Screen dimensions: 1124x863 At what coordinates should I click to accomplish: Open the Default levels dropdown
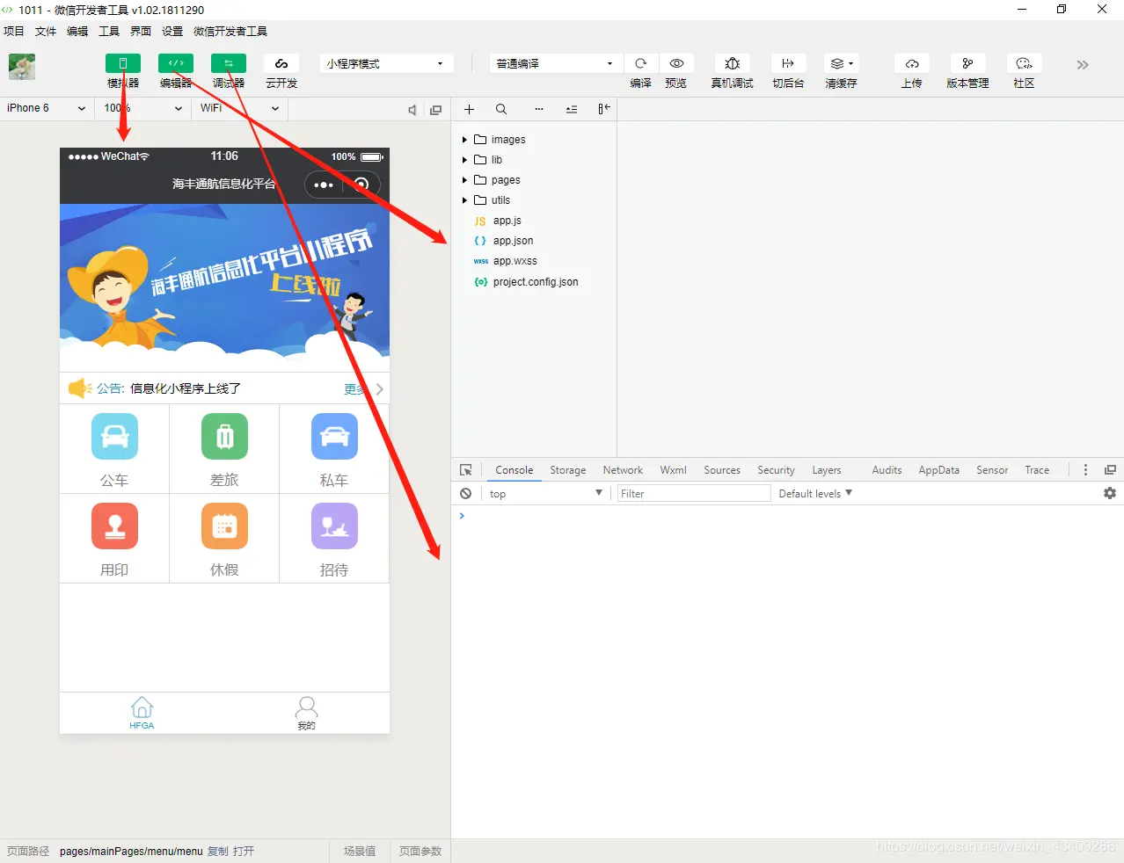pos(815,494)
